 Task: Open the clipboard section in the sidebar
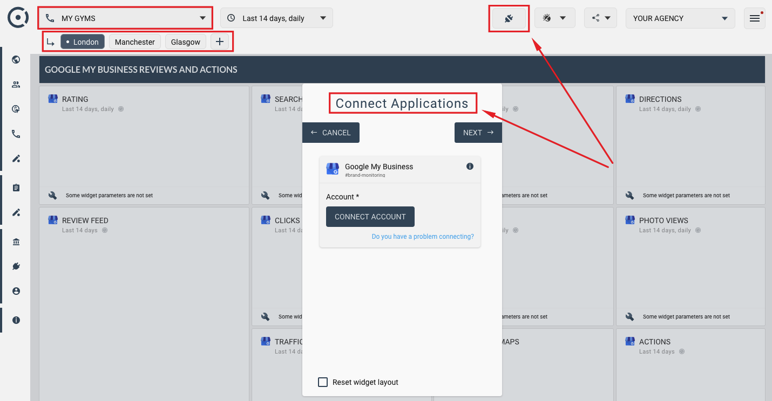coord(16,188)
